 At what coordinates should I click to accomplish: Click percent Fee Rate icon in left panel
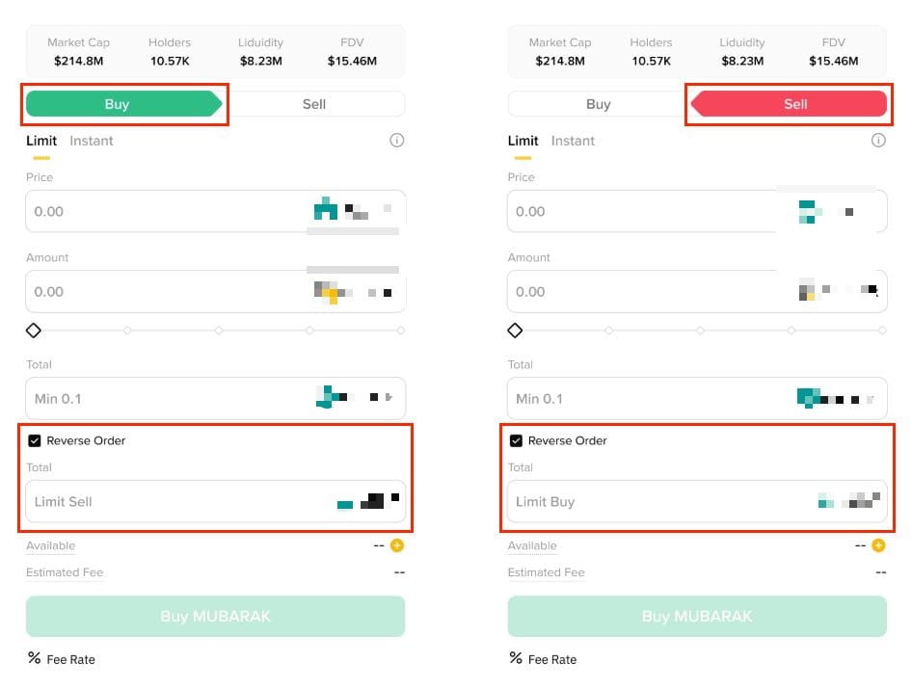[35, 659]
